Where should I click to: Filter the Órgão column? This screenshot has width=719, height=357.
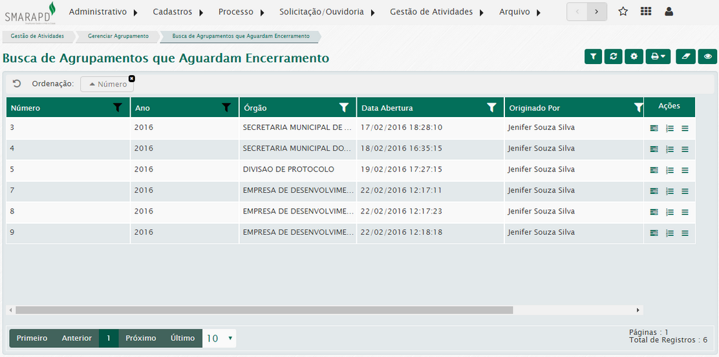[344, 107]
